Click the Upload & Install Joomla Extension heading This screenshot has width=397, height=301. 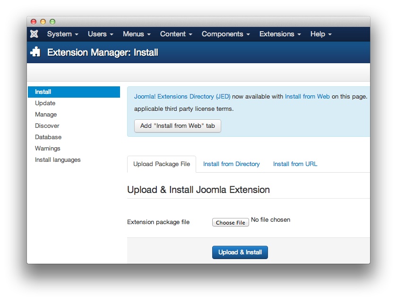(198, 190)
